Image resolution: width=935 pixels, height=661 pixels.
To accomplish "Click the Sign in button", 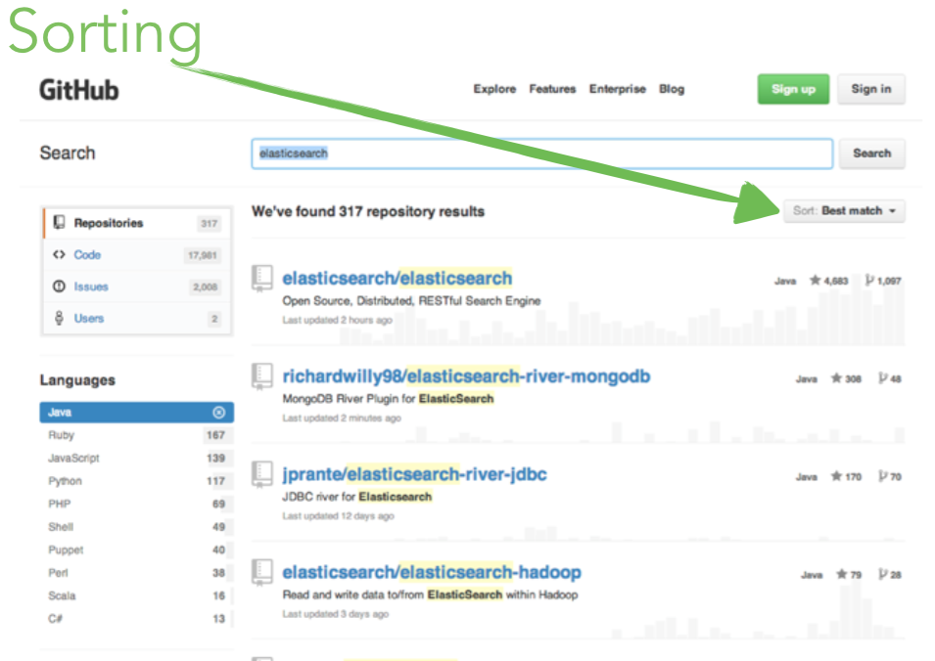I will [x=871, y=89].
